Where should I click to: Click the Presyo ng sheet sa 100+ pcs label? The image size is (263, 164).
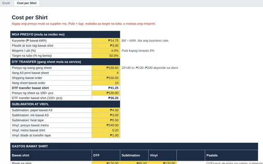32,93
